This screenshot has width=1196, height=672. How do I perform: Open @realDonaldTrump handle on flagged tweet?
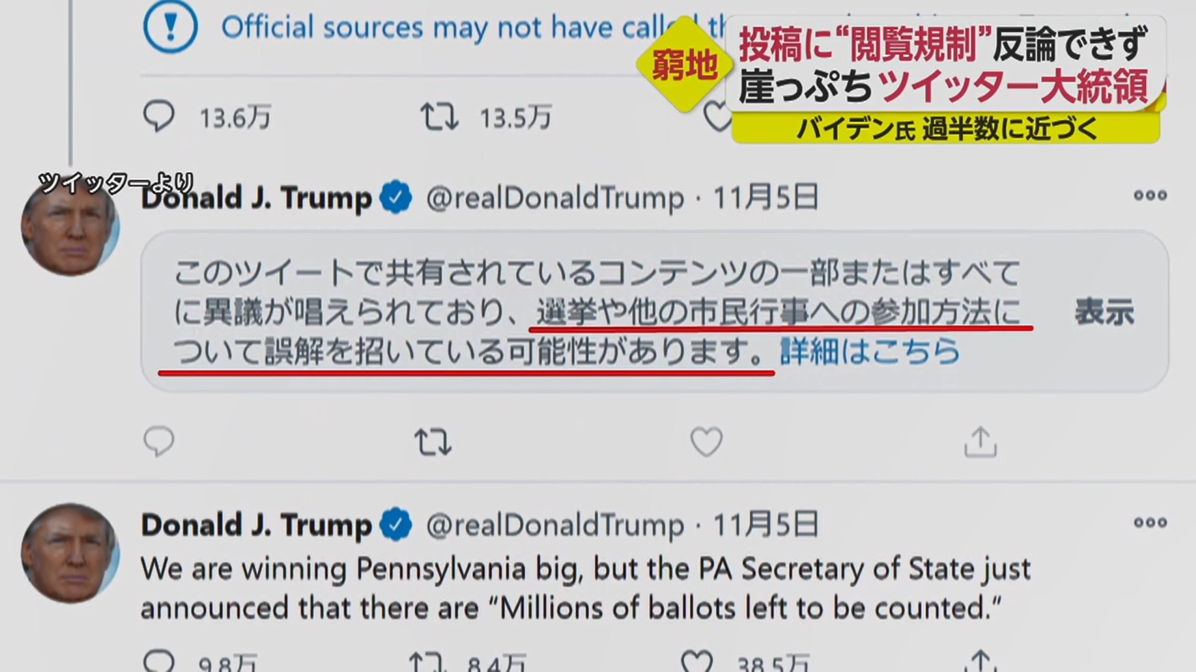(555, 198)
